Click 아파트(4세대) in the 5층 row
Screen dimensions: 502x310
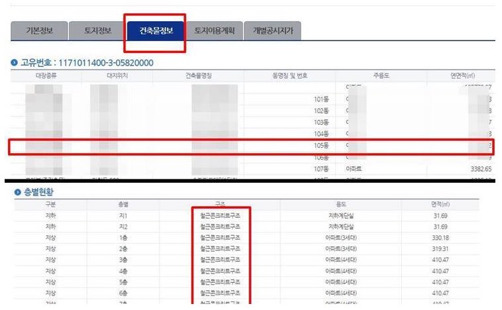(x=341, y=282)
